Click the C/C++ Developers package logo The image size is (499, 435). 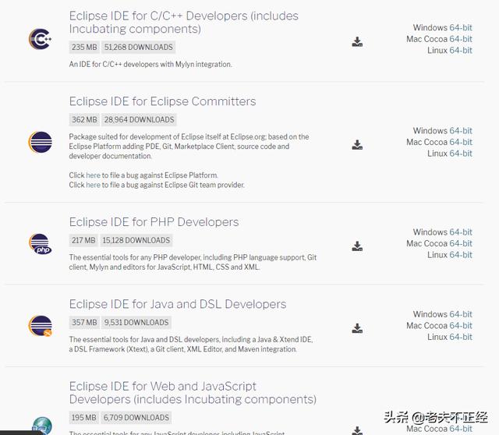click(x=40, y=39)
